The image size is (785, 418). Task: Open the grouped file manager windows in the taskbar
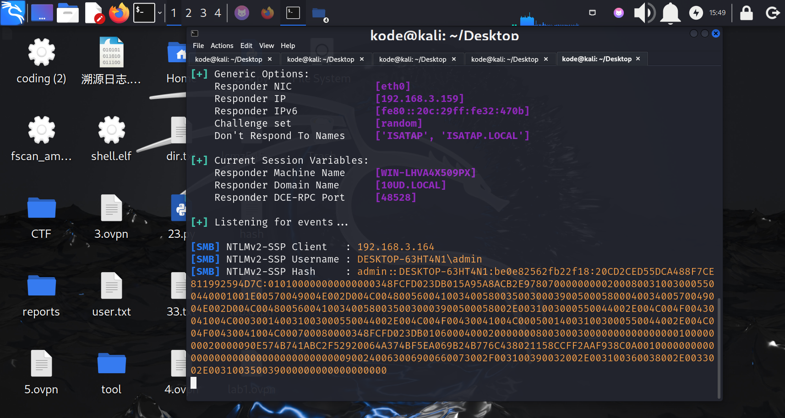tap(320, 14)
